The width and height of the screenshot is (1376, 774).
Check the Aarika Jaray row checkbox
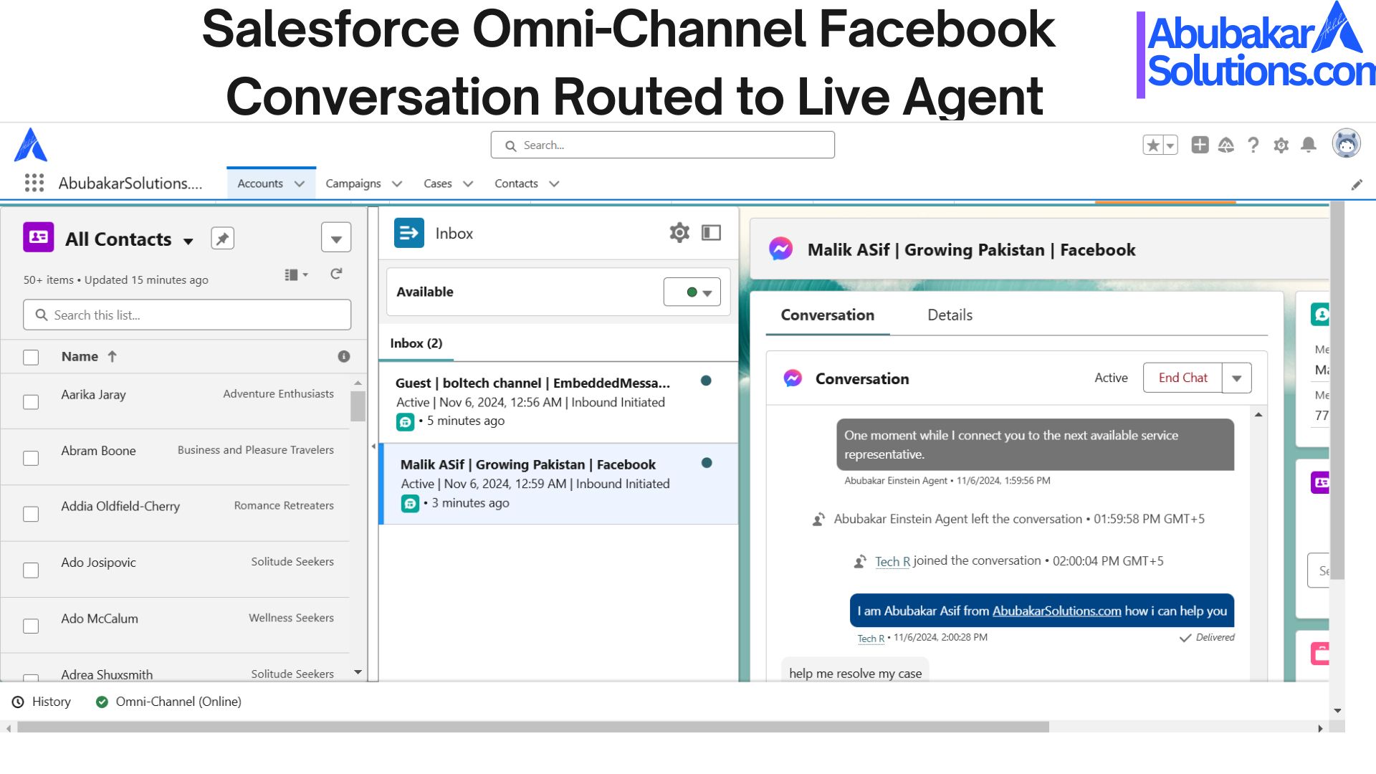31,402
